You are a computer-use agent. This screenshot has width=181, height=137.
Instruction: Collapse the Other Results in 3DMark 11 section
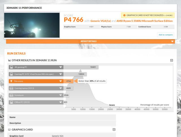pyautogui.click(x=171, y=60)
